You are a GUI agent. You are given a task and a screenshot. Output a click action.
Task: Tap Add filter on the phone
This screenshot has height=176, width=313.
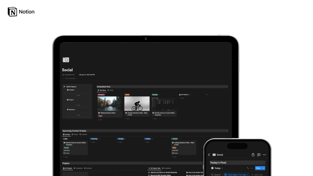pyautogui.click(x=257, y=175)
